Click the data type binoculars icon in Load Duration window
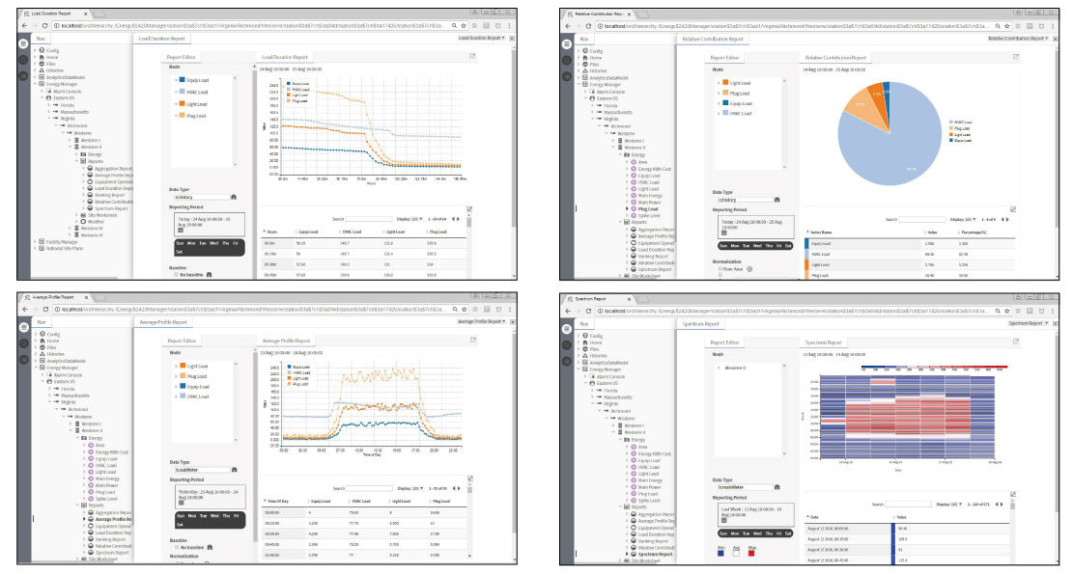The width and height of the screenshot is (1073, 574). [x=234, y=197]
